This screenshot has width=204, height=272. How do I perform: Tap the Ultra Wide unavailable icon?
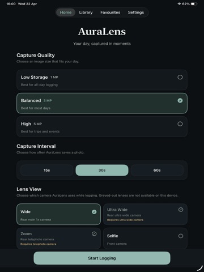pyautogui.click(x=181, y=210)
